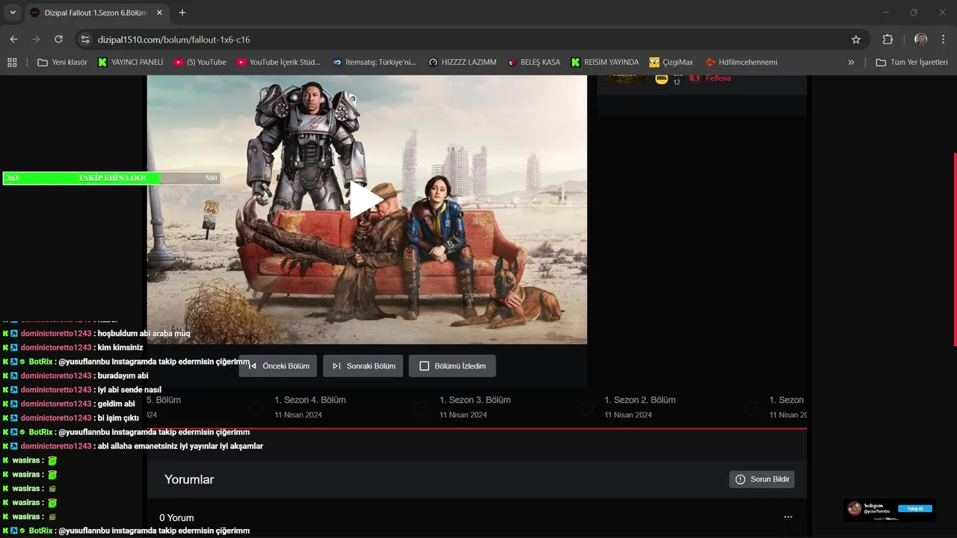Click the Takip Et Instagram button
The image size is (957, 538).
click(915, 508)
